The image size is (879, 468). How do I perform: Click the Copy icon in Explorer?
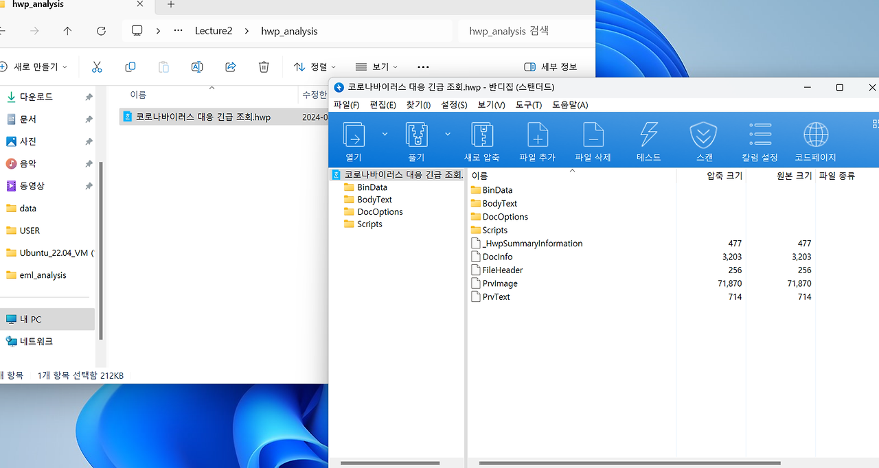pos(130,67)
